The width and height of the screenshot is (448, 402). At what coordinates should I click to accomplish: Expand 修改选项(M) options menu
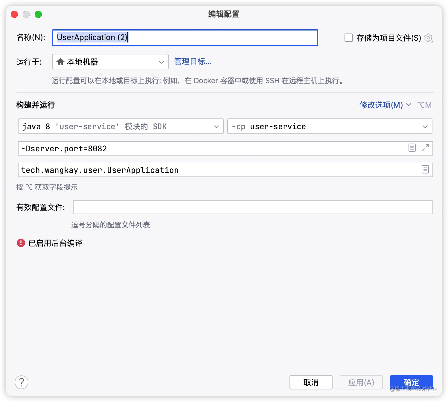click(x=385, y=105)
